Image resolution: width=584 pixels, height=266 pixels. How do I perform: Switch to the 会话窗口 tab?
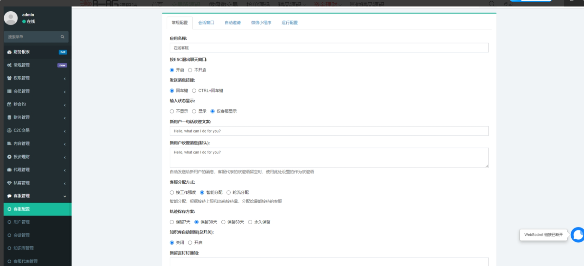tap(206, 23)
